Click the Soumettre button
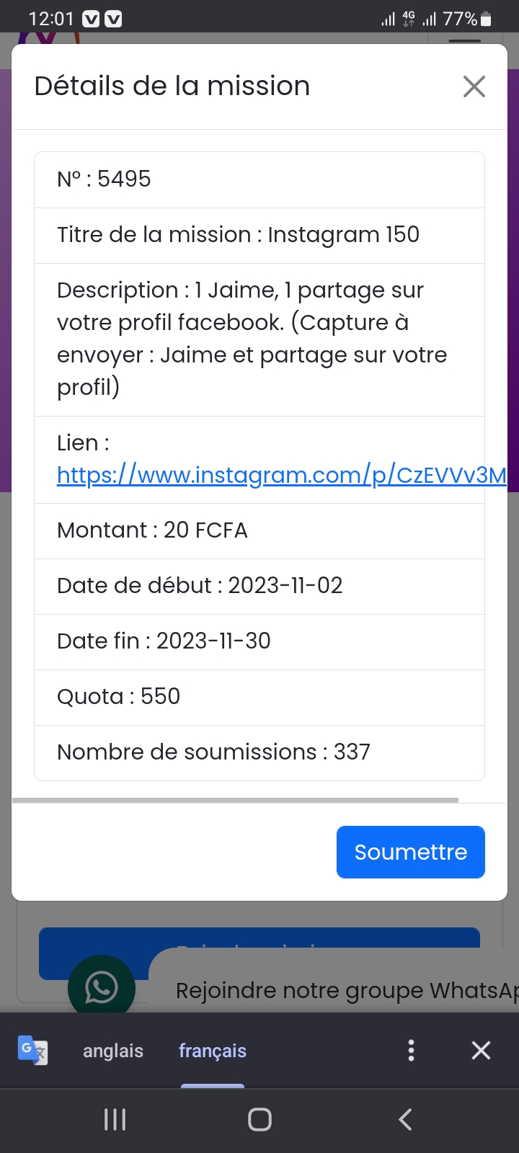 (x=410, y=852)
